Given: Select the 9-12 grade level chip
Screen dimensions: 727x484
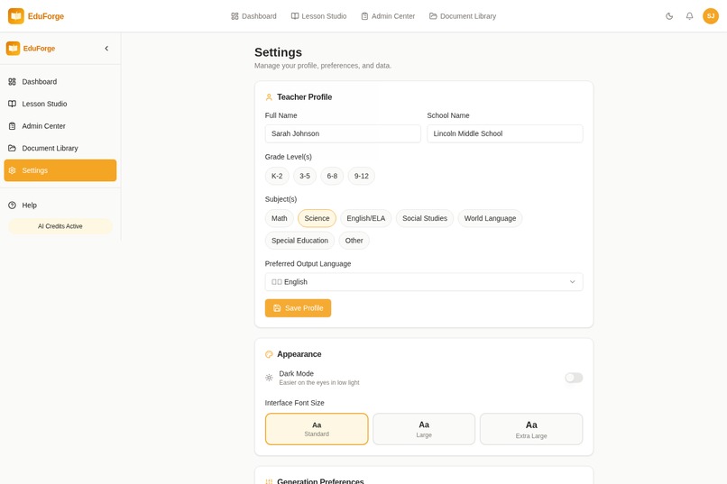Looking at the screenshot, I should (361, 176).
